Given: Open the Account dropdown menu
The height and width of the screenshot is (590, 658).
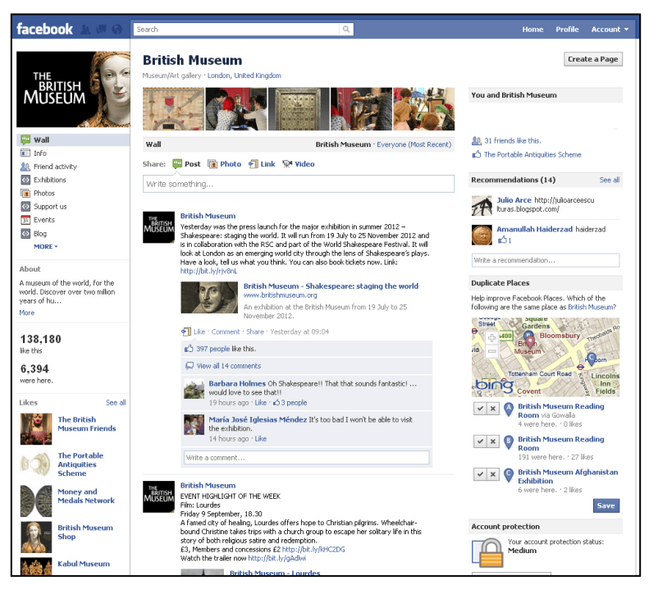Looking at the screenshot, I should pos(610,30).
